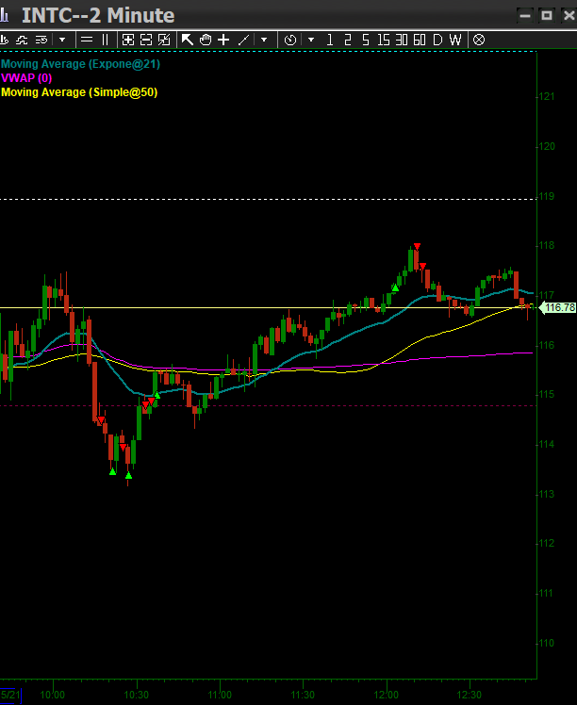Click the zoom-in plus box icon
The image size is (577, 705).
tap(128, 40)
